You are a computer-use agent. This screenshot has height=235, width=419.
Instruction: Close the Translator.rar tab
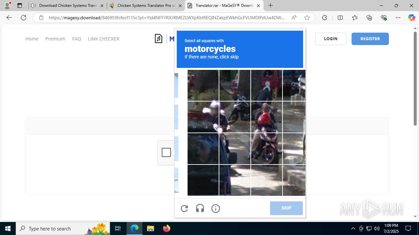[x=258, y=6]
